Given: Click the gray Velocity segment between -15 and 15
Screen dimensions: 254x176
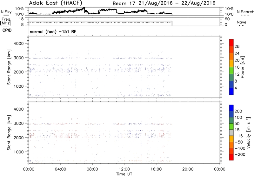Looking at the screenshot, I should (x=231, y=132).
